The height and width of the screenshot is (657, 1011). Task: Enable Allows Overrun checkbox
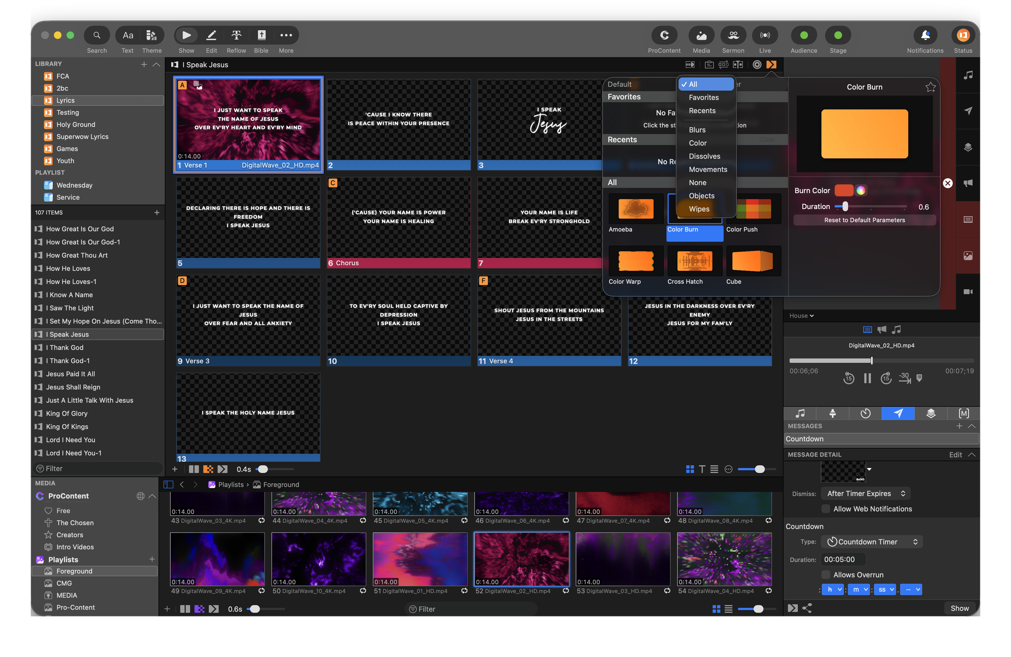tap(826, 575)
